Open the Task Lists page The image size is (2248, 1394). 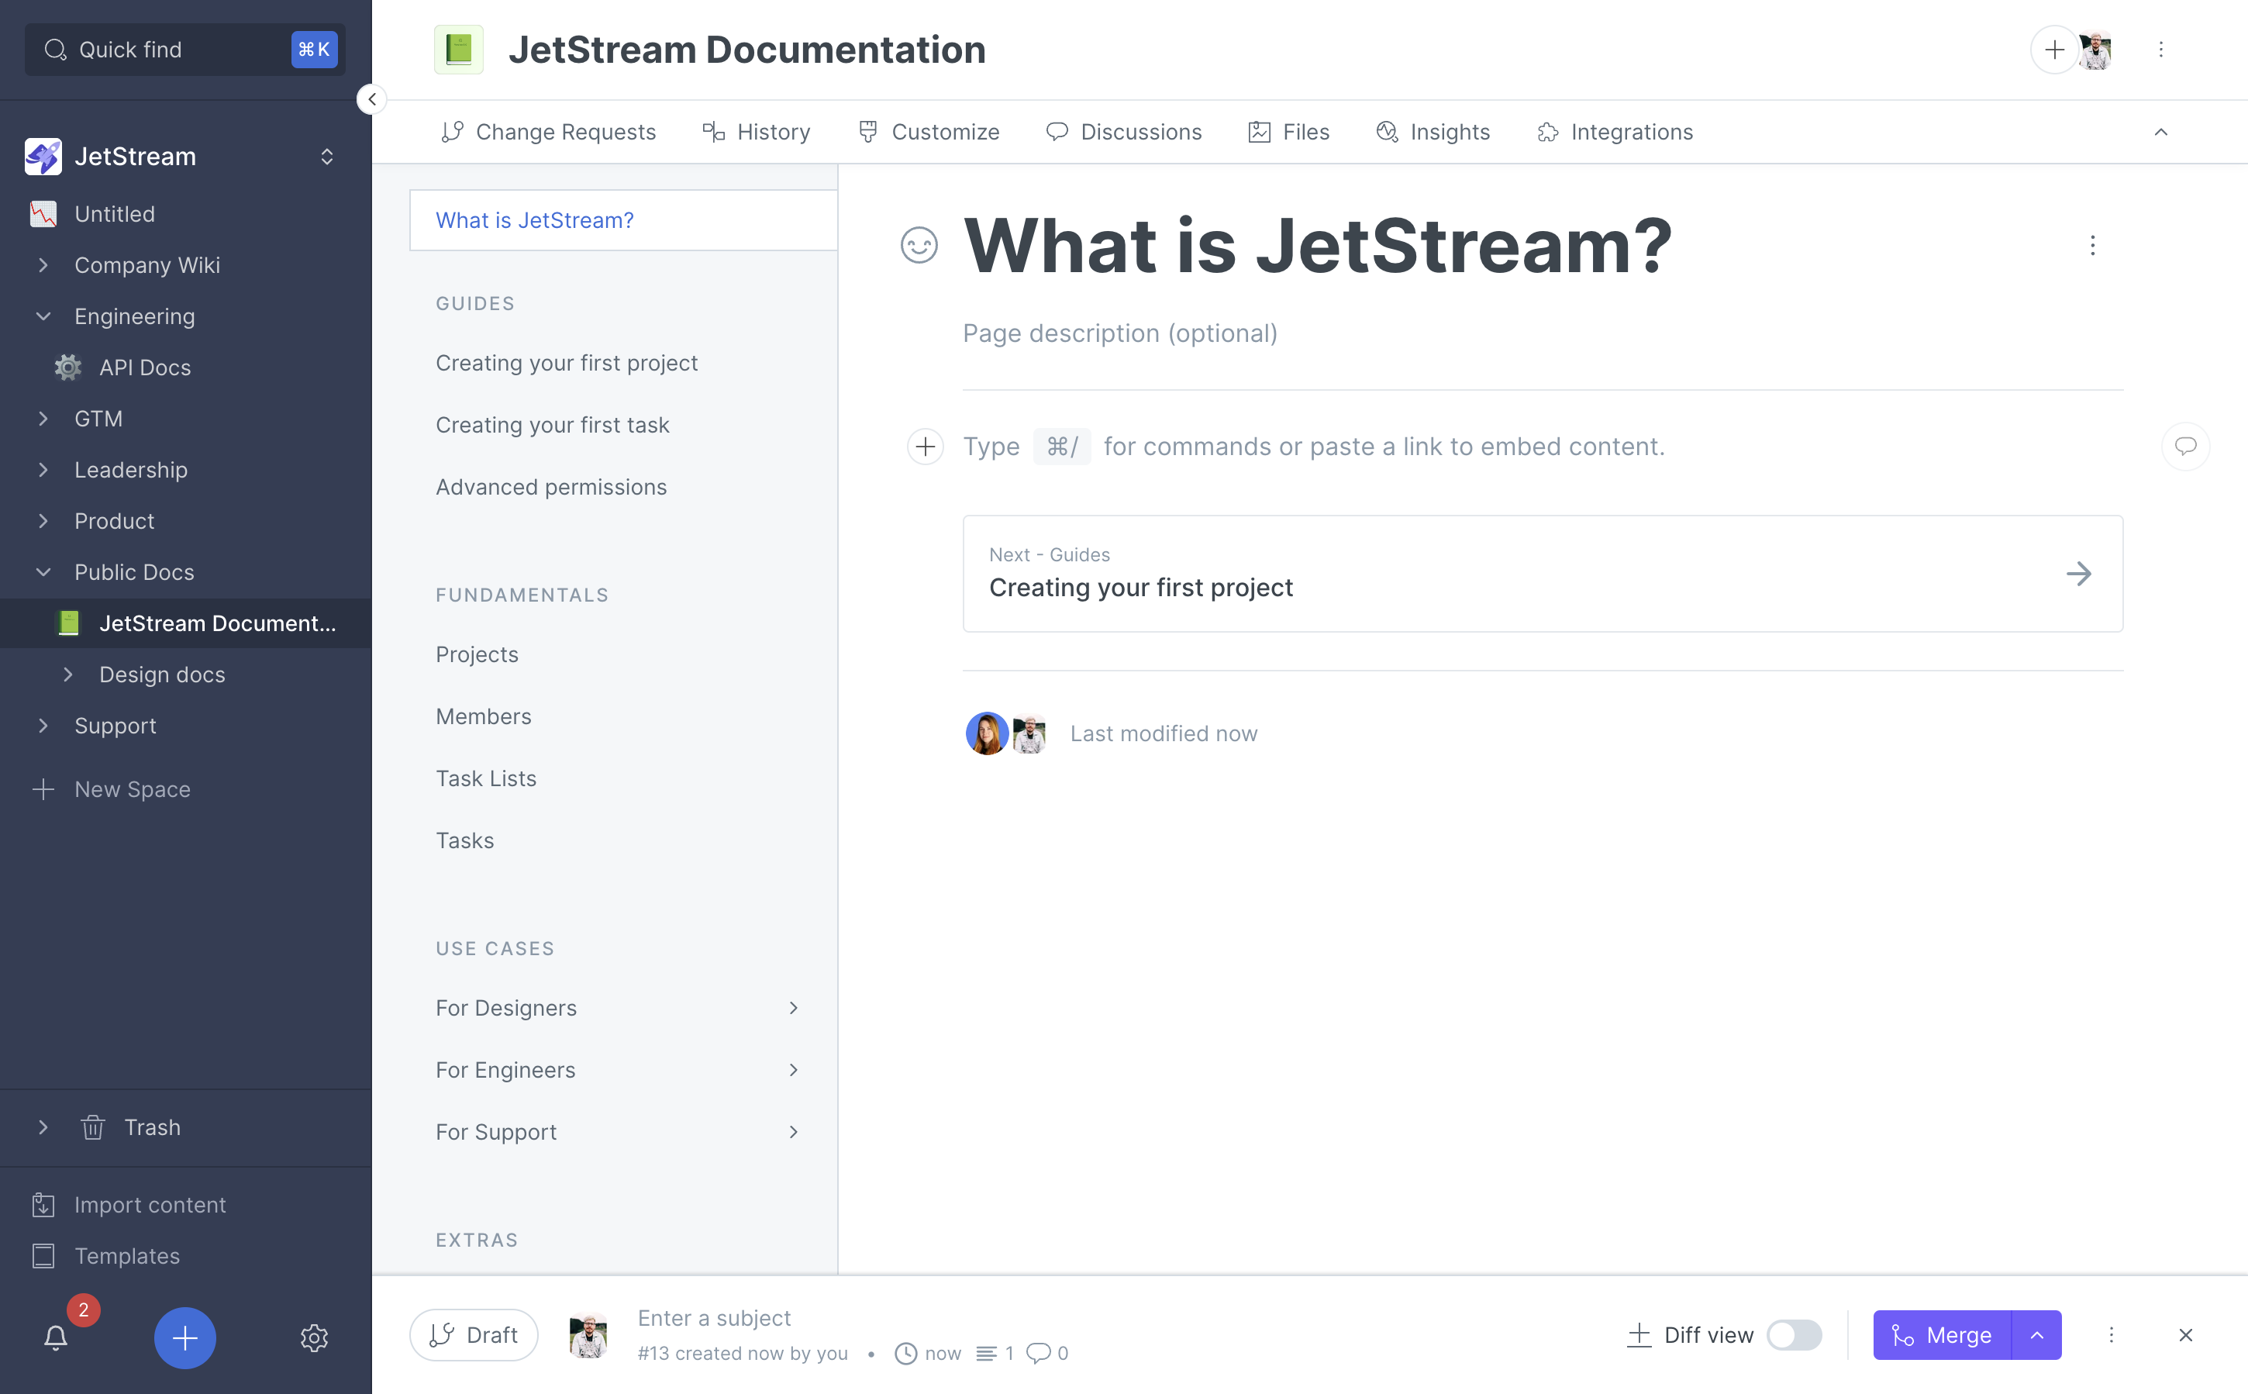click(486, 778)
